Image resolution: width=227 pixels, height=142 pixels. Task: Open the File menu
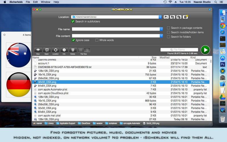[28, 2]
